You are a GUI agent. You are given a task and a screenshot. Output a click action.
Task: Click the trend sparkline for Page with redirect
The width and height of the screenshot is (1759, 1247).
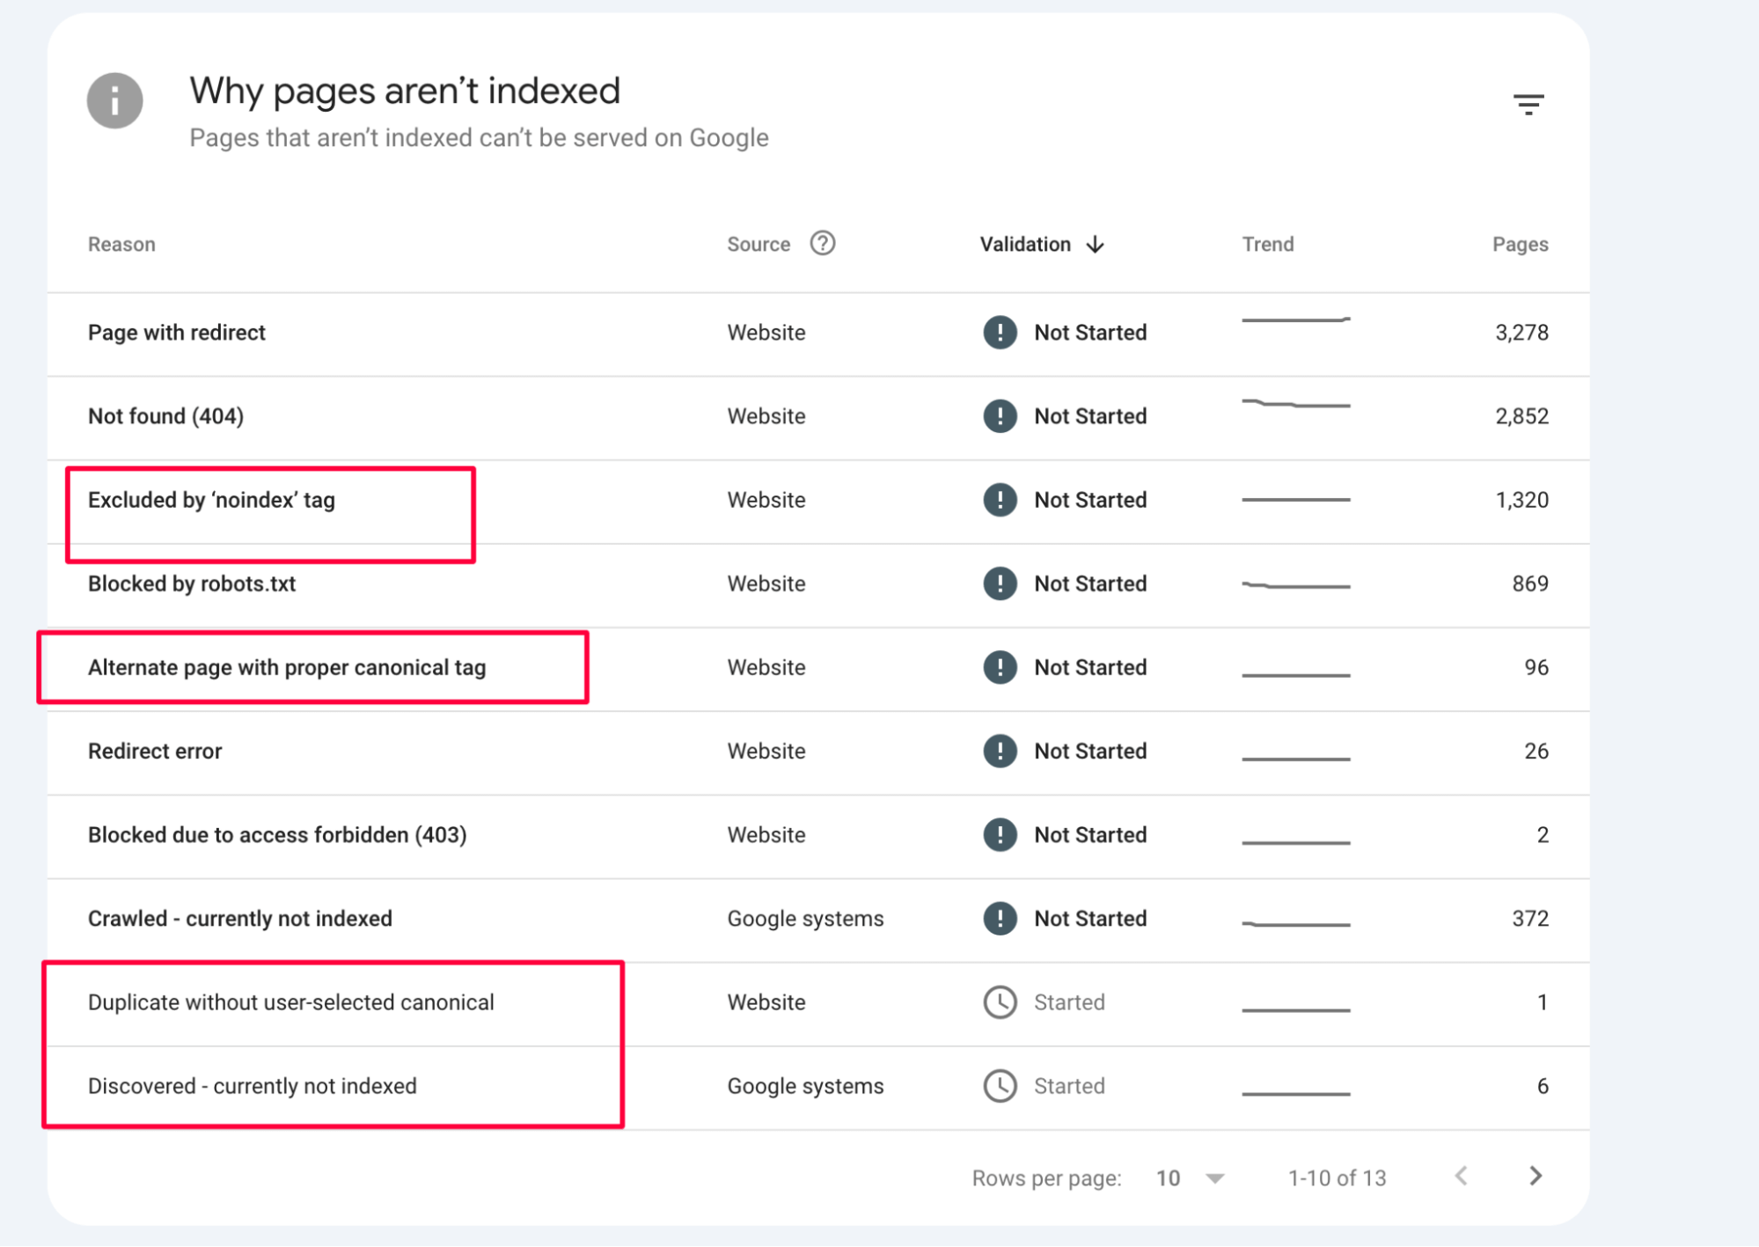coord(1295,320)
